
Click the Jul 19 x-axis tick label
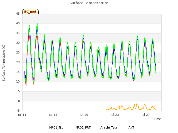coord(84,115)
